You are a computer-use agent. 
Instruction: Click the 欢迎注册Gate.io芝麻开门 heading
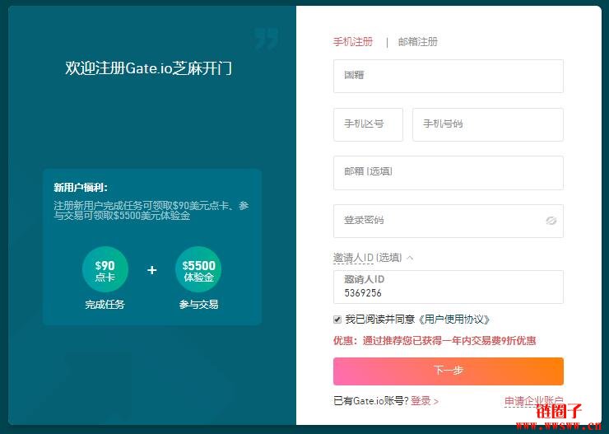[148, 68]
